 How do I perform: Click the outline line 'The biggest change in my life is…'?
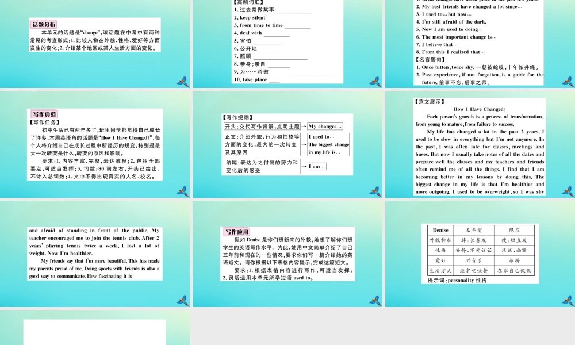(x=328, y=148)
